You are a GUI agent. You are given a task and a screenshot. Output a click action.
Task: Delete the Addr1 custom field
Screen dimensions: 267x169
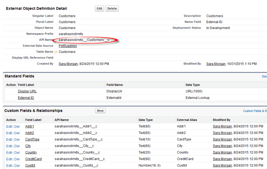pyautogui.click(x=17, y=127)
